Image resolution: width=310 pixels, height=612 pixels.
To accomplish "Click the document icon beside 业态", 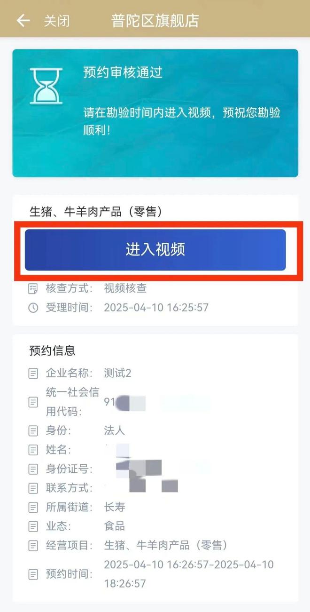I will coord(33,526).
